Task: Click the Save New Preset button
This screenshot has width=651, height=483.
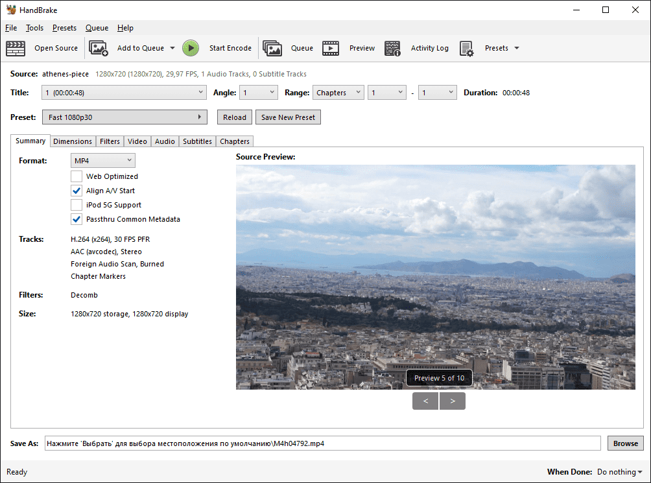Action: pos(288,117)
